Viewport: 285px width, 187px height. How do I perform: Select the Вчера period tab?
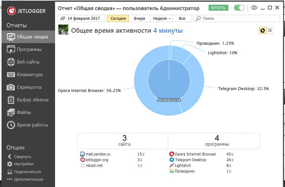tap(139, 18)
